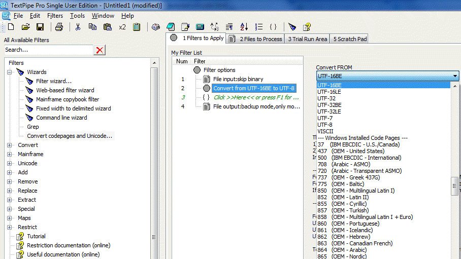This screenshot has height=259, width=461.
Task: Open the Filters menu
Action: click(55, 16)
